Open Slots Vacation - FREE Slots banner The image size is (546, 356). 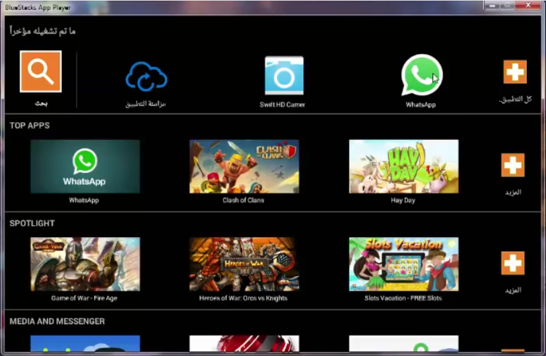coord(404,264)
